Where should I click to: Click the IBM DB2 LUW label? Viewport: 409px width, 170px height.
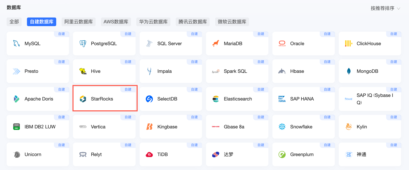tap(40, 127)
